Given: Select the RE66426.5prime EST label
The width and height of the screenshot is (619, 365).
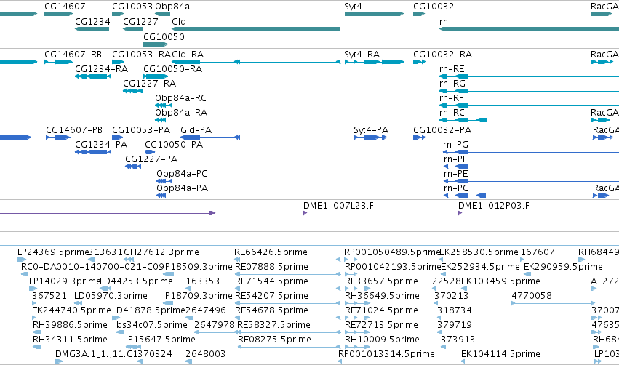Looking at the screenshot, I should click(x=271, y=252).
